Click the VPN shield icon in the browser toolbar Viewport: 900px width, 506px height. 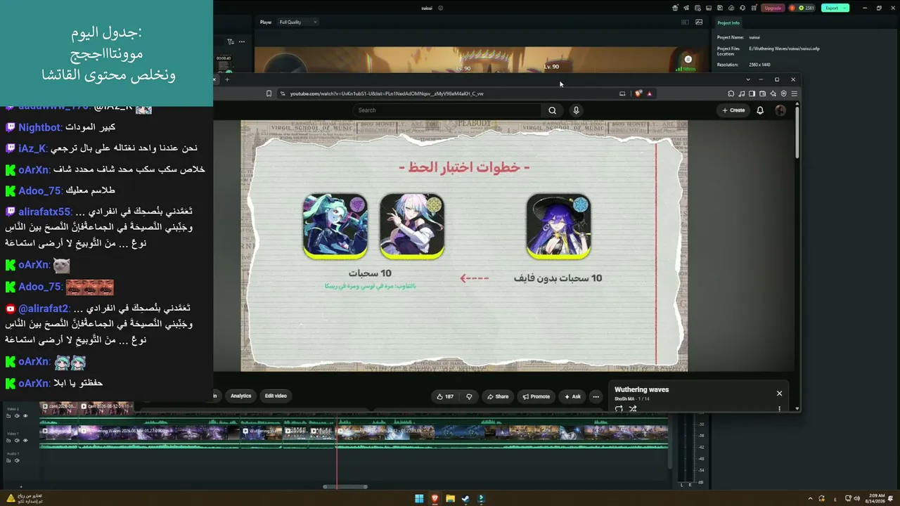pyautogui.click(x=784, y=93)
